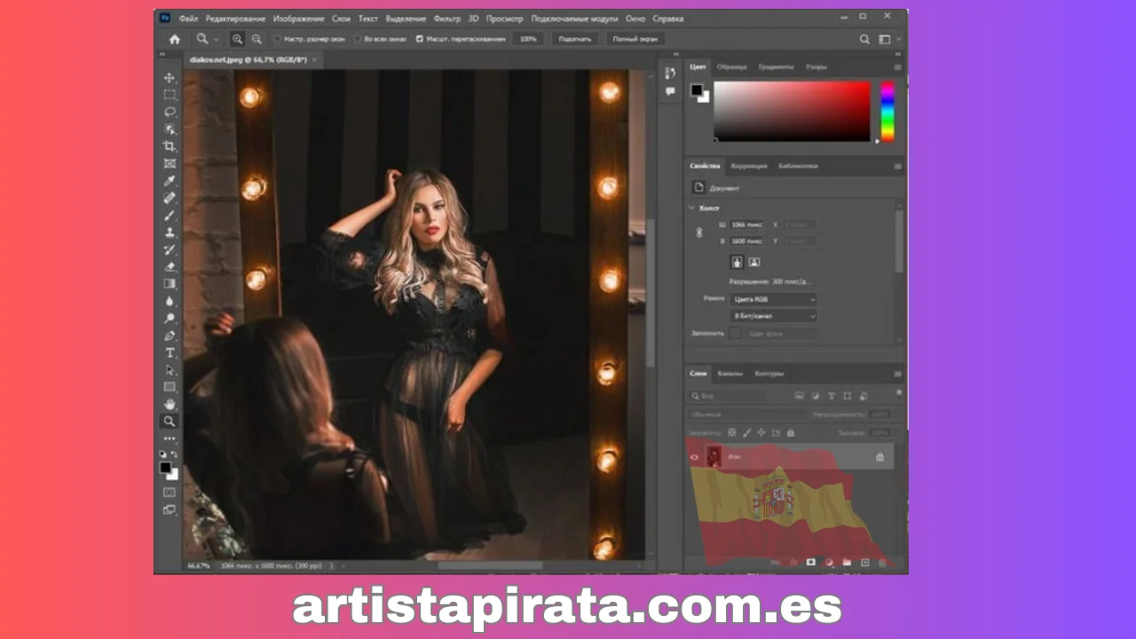Select the Eyedropper tool
Screen dimensions: 1136x639
(x=170, y=181)
